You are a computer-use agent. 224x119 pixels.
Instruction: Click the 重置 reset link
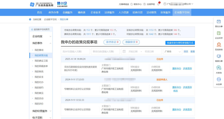pos(193,52)
